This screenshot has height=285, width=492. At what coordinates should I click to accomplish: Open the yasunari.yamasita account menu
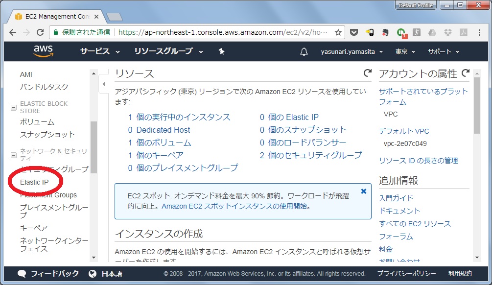tap(351, 52)
